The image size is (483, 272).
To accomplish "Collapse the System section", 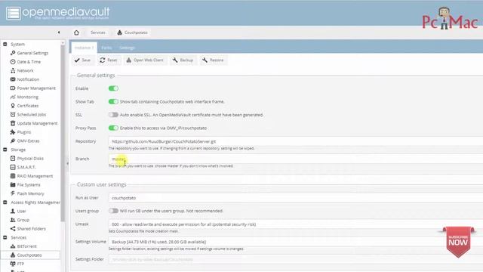I will 5,44.
